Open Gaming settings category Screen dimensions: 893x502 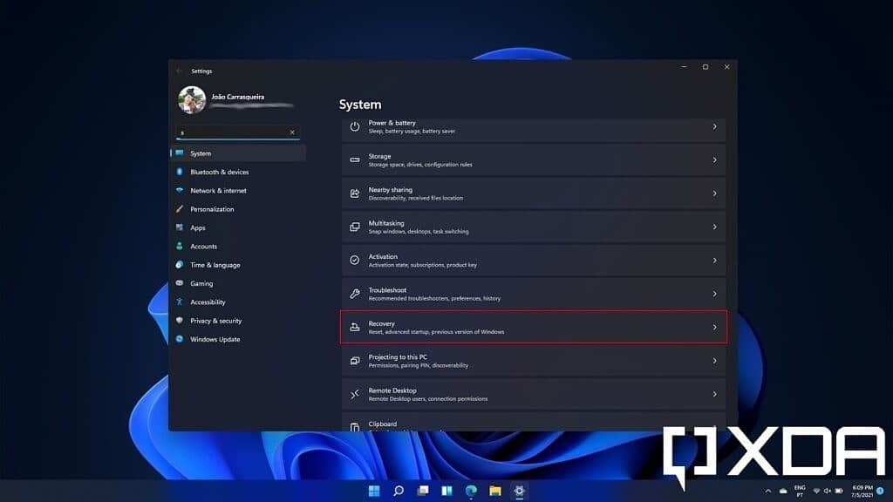[x=238, y=283]
